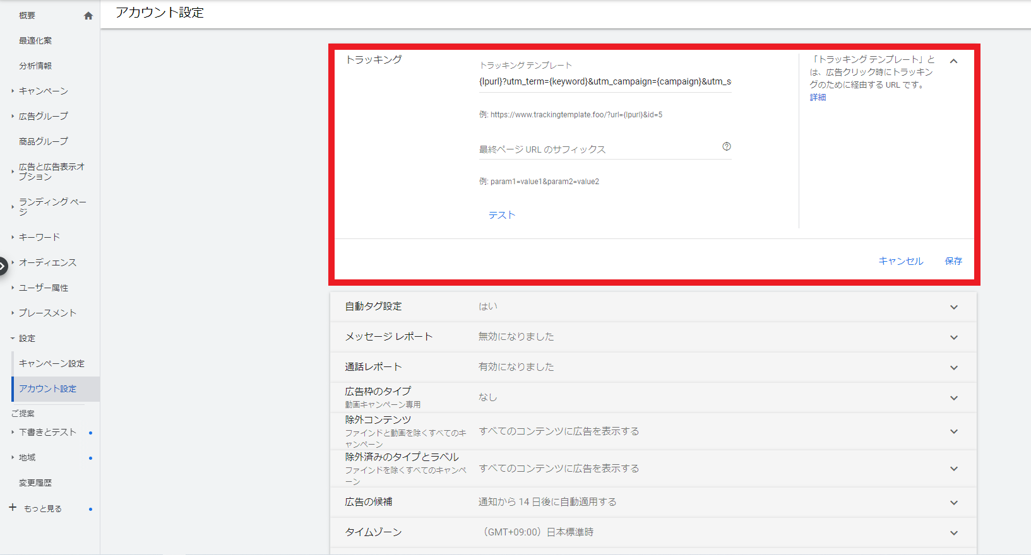Click the plus icon next to もっと見る
Image resolution: width=1031 pixels, height=555 pixels.
tap(13, 508)
